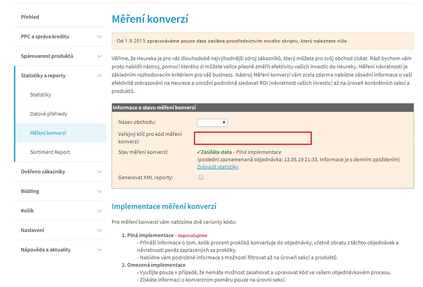The image size is (423, 287).
Task: Open the Přehled menu item
Action: click(x=30, y=17)
